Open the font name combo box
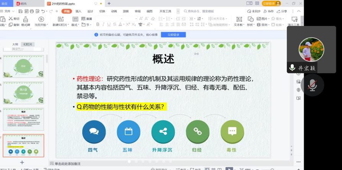The height and width of the screenshot is (170, 342). click(109, 18)
